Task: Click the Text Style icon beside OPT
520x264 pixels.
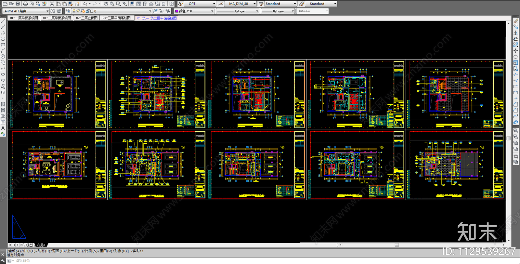Action: point(180,4)
